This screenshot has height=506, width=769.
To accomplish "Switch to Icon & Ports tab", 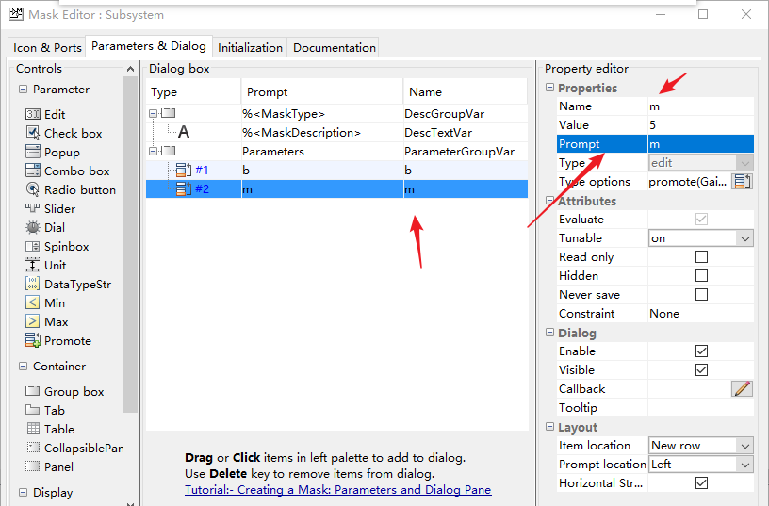I will 47,47.
